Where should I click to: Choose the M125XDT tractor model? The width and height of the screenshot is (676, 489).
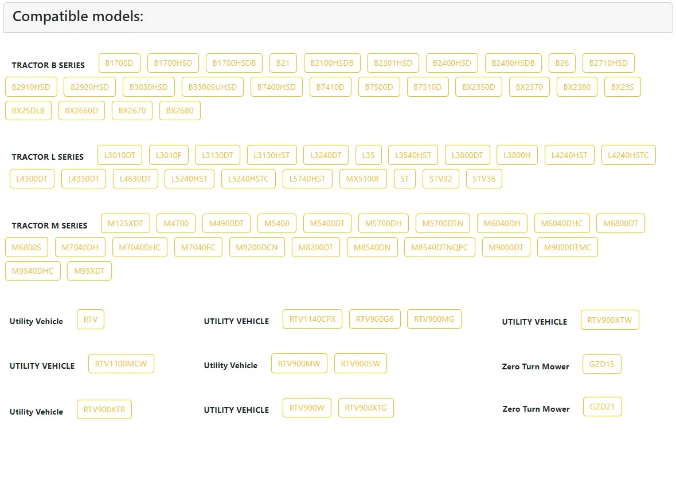[x=126, y=223]
